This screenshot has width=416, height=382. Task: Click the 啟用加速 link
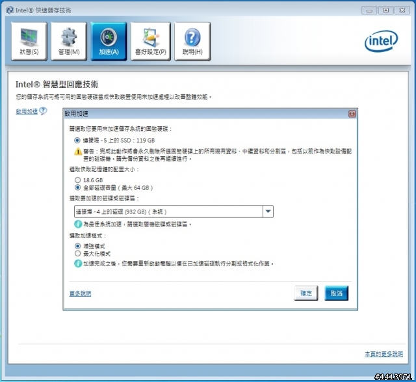[x=27, y=111]
